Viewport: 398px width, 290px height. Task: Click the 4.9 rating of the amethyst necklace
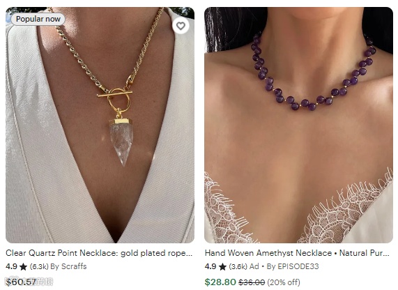click(x=211, y=266)
